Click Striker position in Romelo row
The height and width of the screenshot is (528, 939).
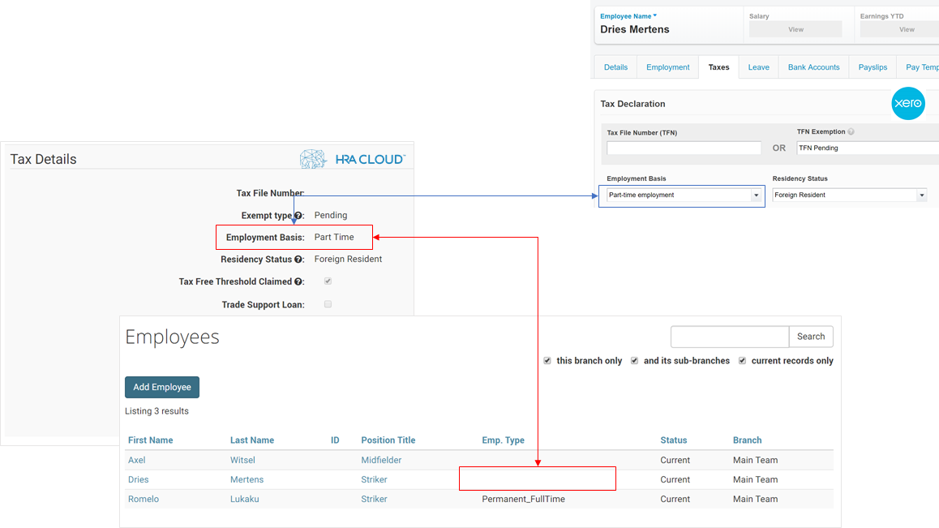tap(375, 499)
